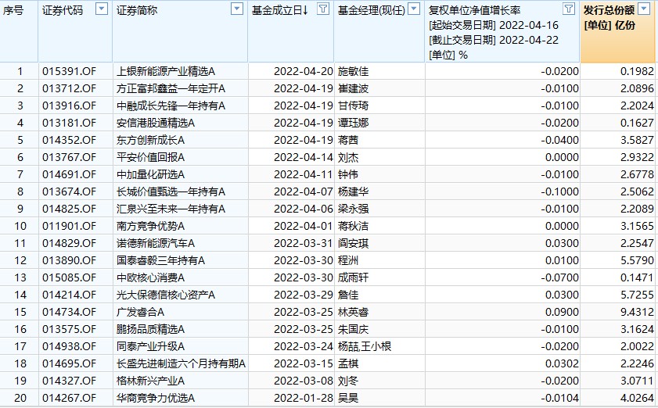Select manager 谭珏娜
The height and width of the screenshot is (408, 658).
(354, 123)
